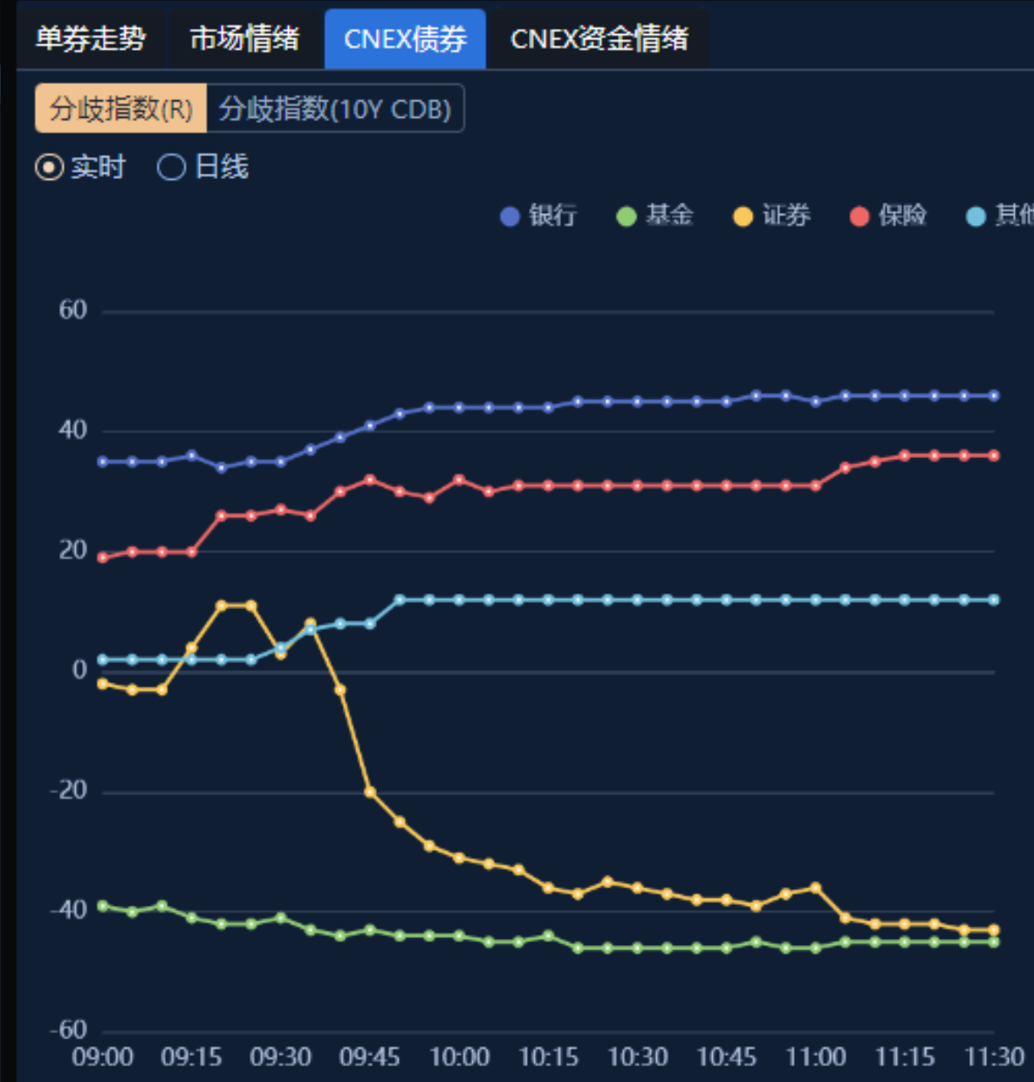Select the 实时 radio button
1034x1082 pixels.
tap(80, 167)
